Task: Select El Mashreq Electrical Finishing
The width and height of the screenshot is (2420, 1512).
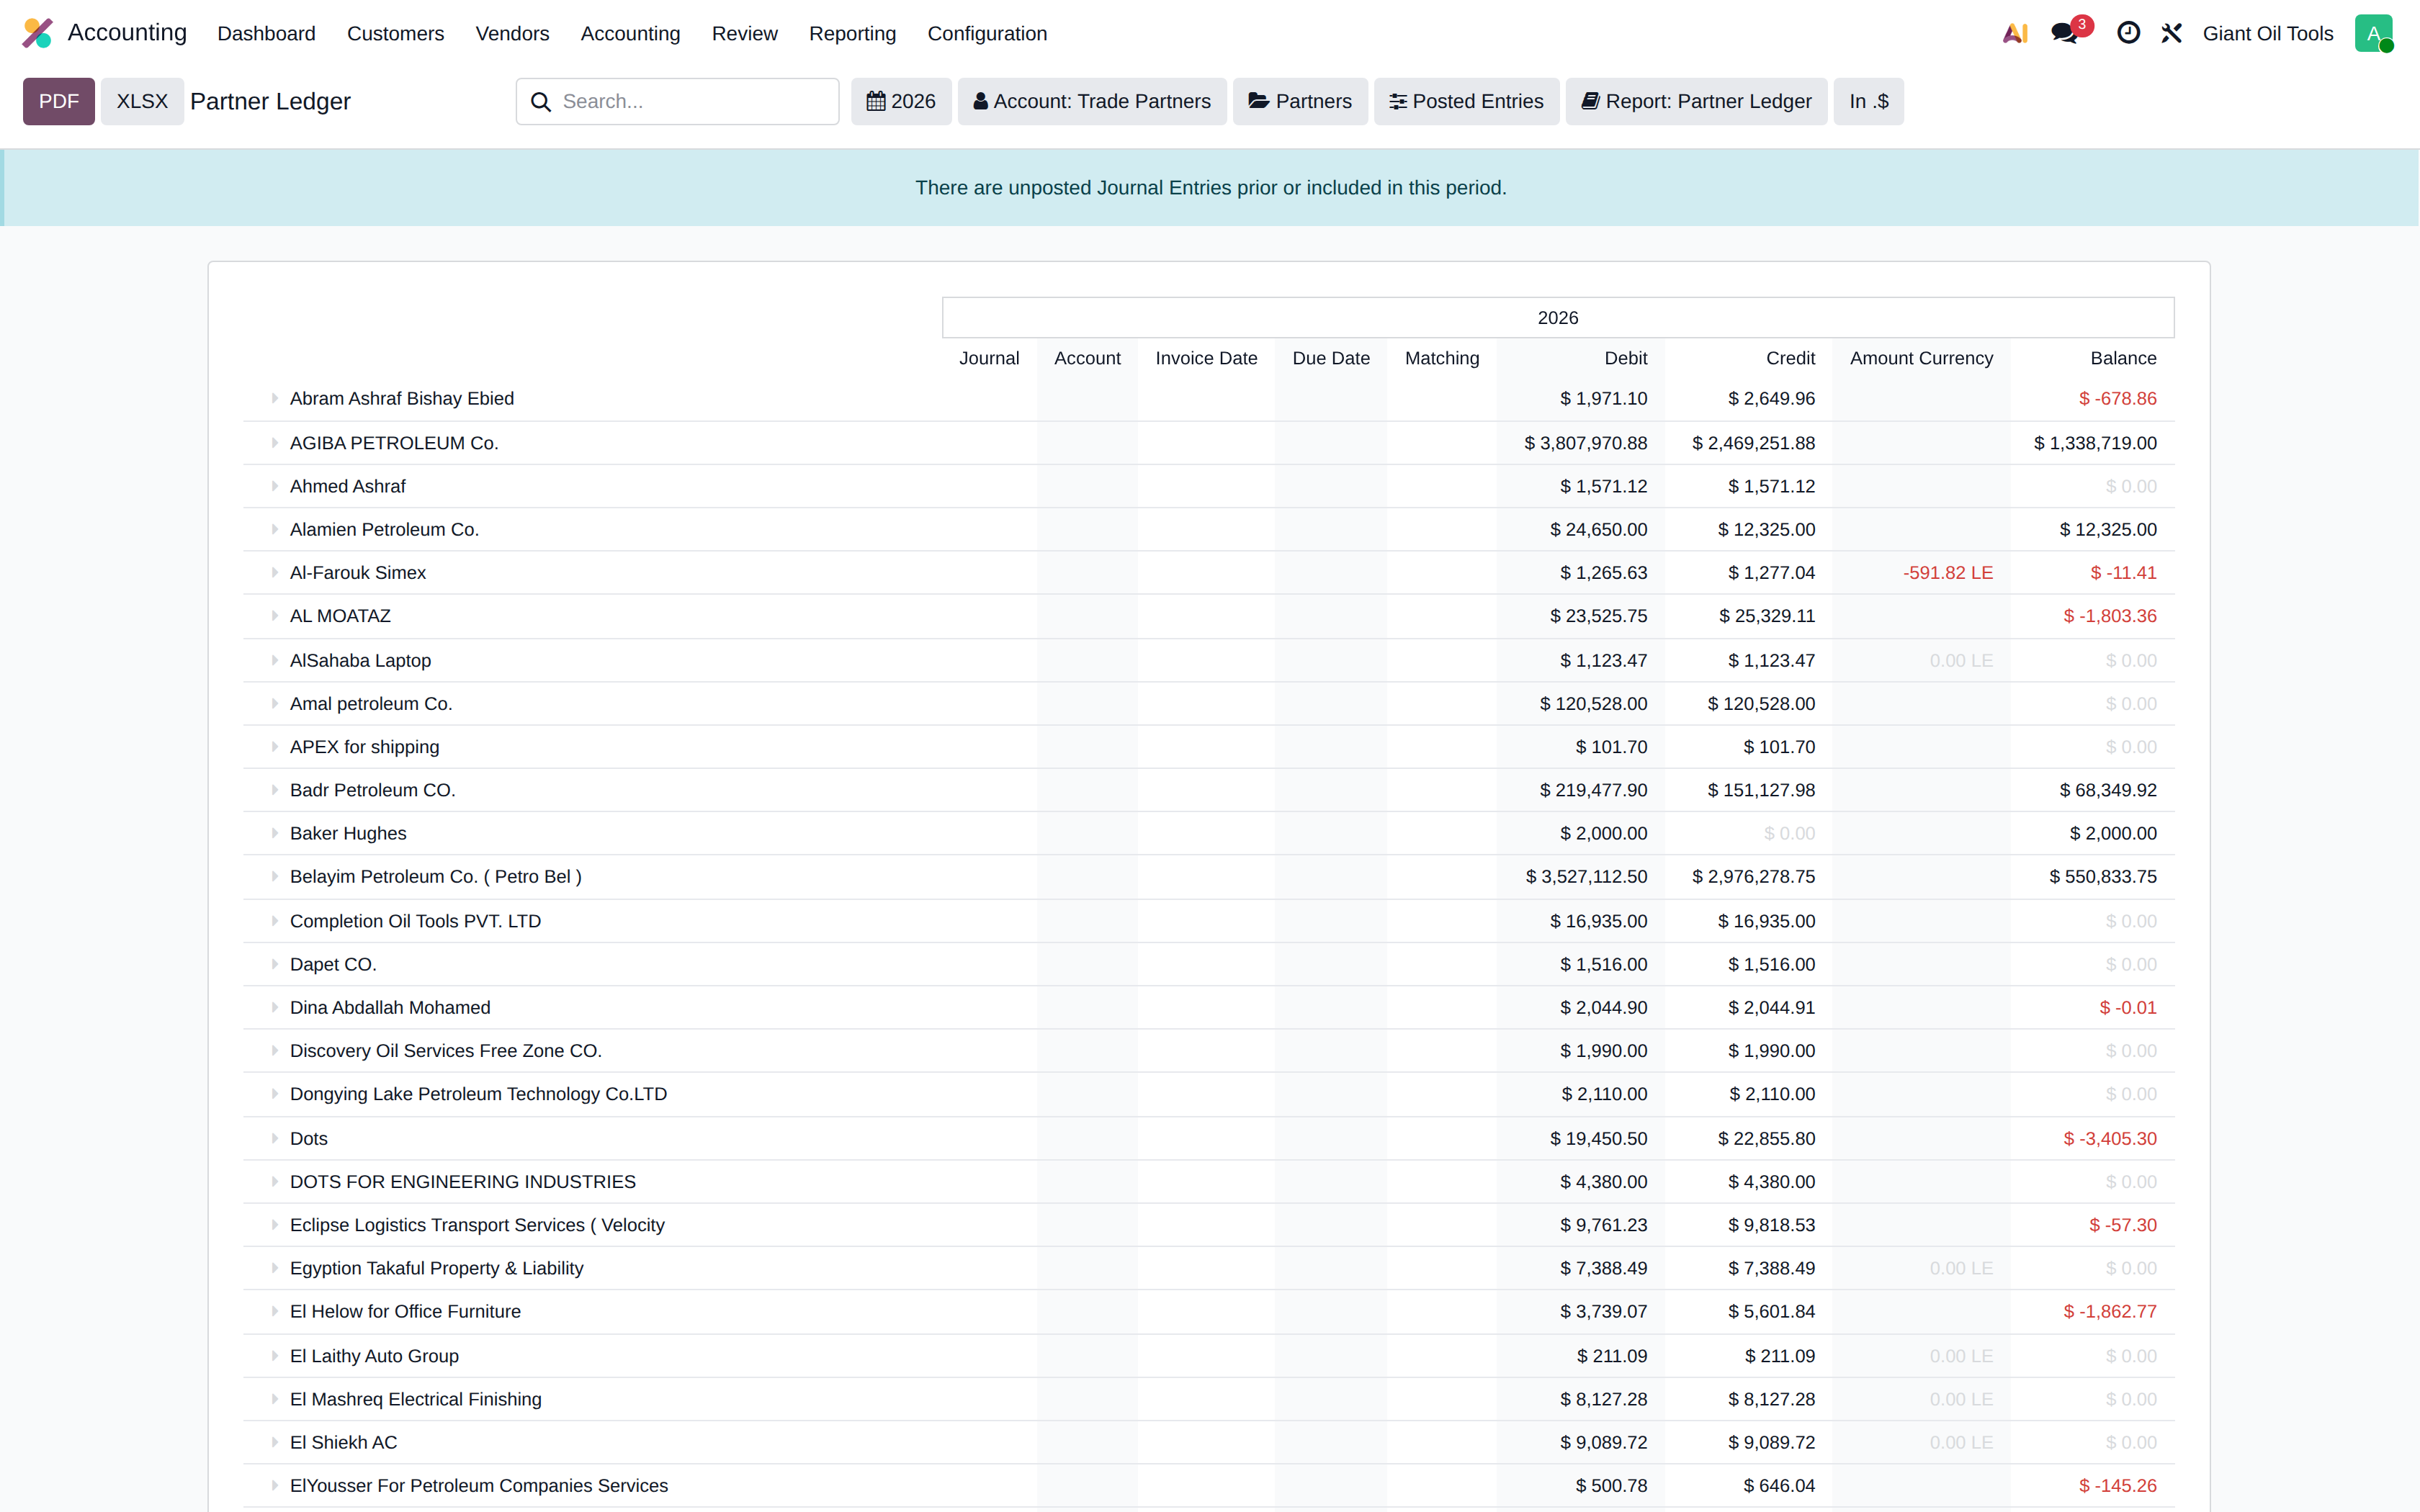Action: click(415, 1399)
